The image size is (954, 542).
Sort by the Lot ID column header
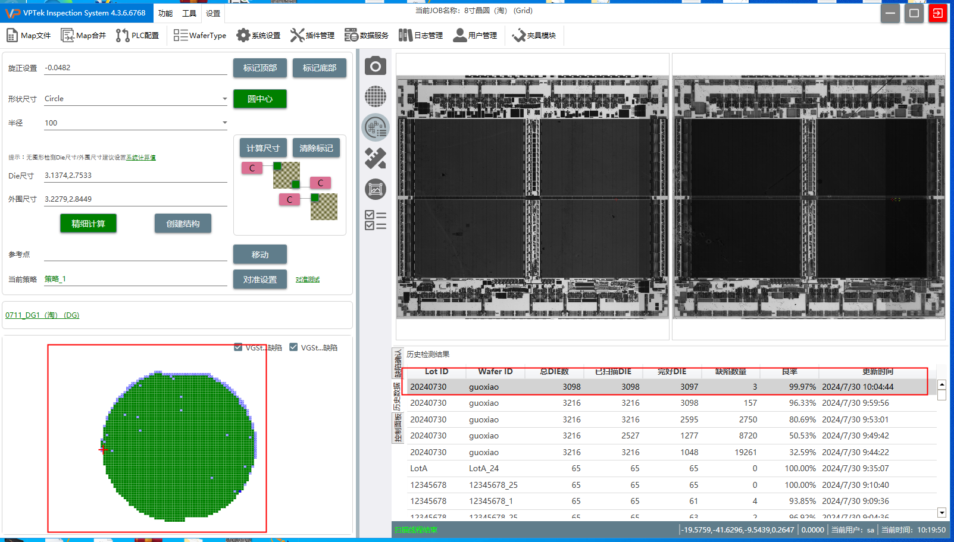click(436, 372)
